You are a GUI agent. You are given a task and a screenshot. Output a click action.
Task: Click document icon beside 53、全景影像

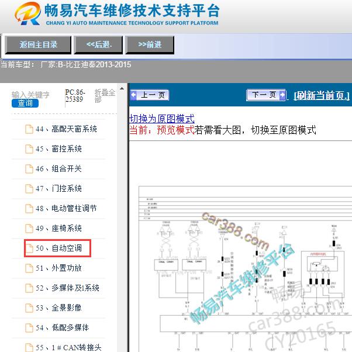(x=29, y=308)
